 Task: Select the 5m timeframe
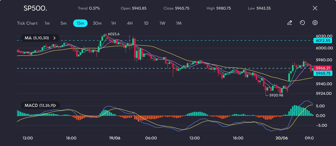(x=64, y=23)
